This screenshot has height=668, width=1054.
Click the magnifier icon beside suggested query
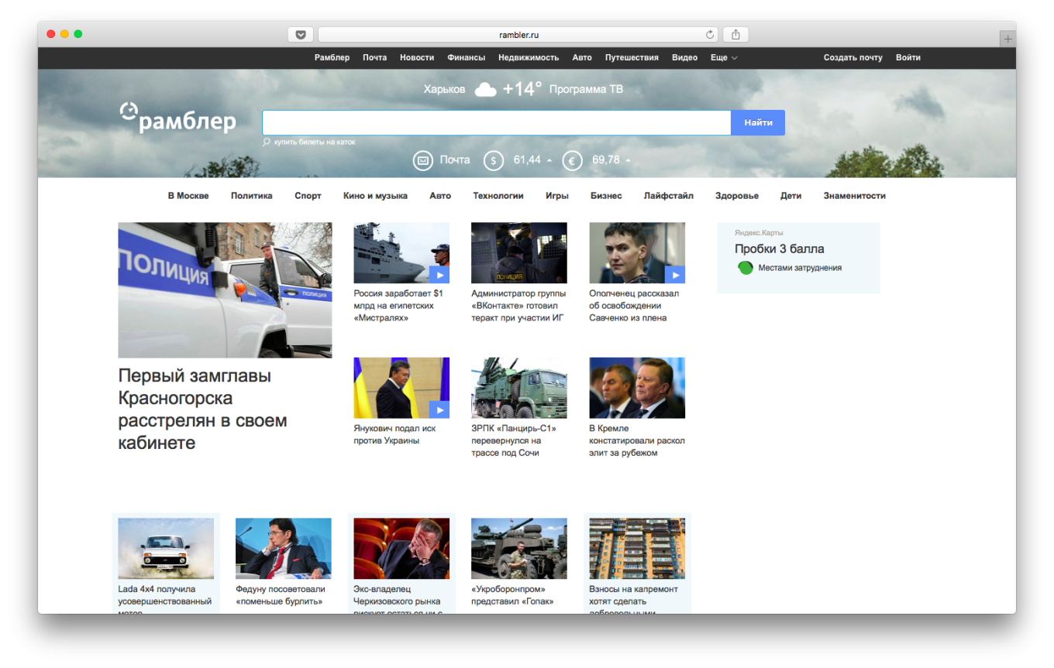[x=267, y=142]
